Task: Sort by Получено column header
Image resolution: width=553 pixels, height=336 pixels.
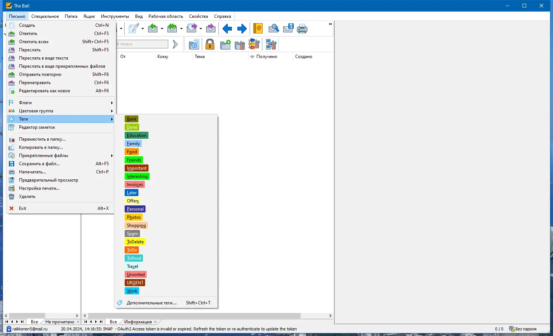Action: pyautogui.click(x=270, y=57)
